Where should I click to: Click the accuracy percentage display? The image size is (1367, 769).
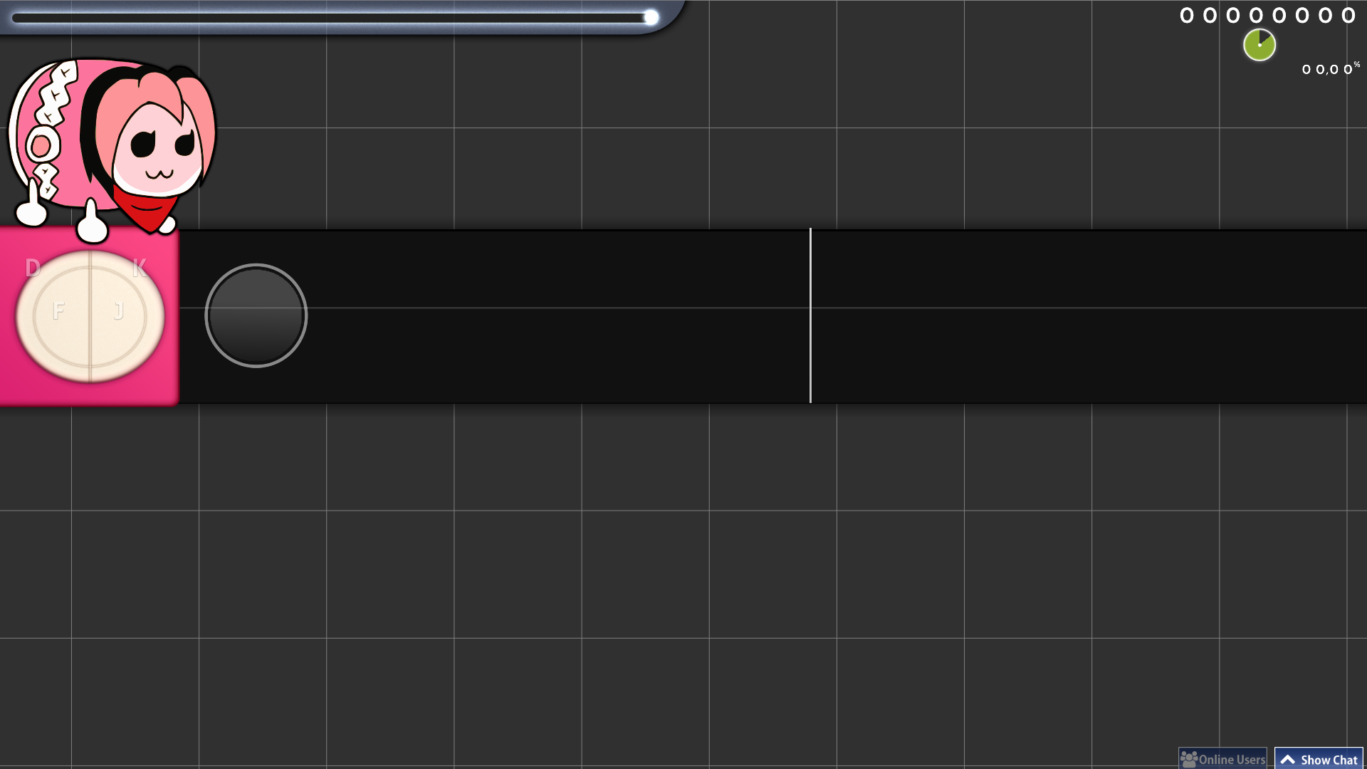click(x=1330, y=68)
